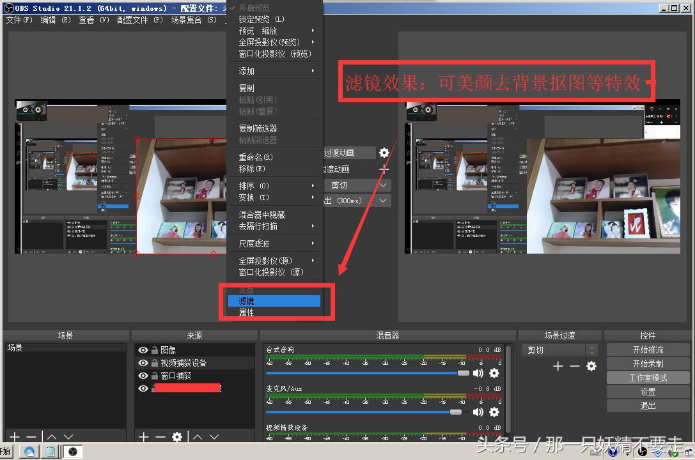The image size is (695, 460).
Task: Open the 剪切 scene transition dropdown
Action: pyautogui.click(x=561, y=350)
